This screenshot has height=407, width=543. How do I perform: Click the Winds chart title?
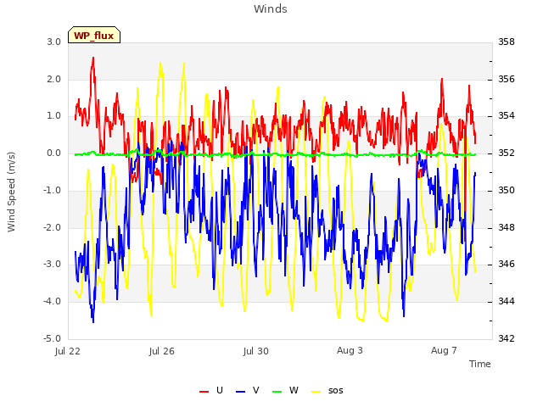[271, 9]
